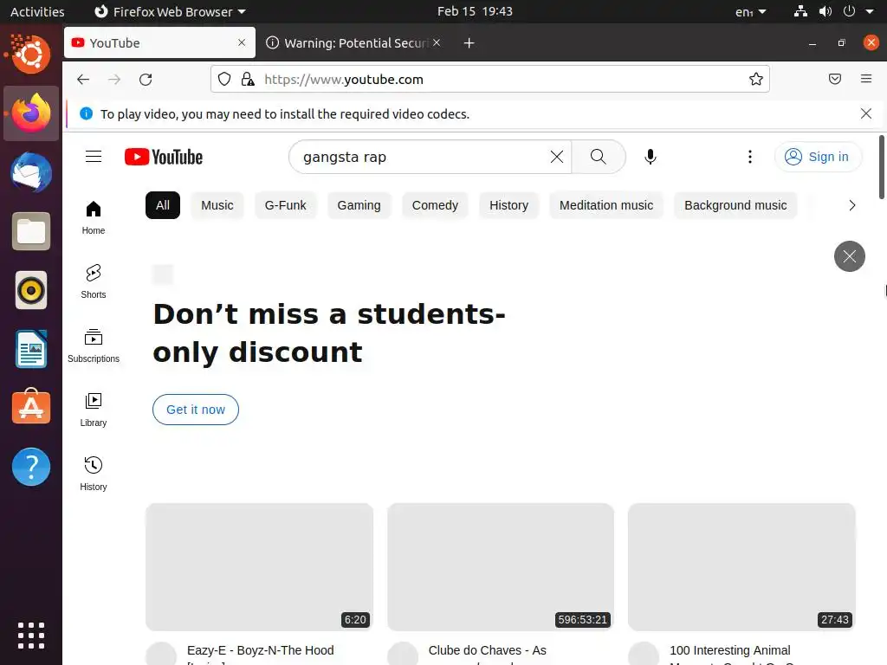
Task: Start voice search with the microphone icon
Action: coord(651,157)
